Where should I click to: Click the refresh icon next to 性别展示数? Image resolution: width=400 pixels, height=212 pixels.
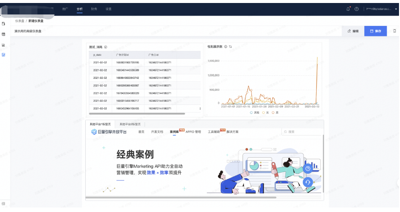tap(230, 47)
